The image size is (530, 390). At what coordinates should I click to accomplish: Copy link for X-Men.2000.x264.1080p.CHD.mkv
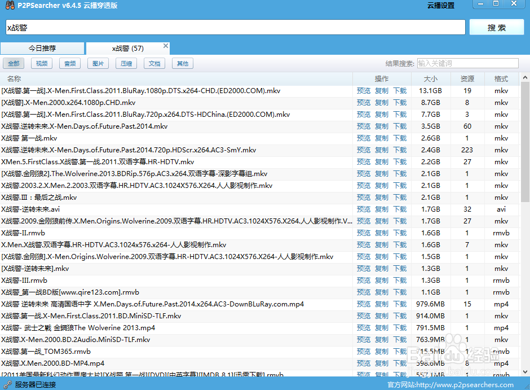pyautogui.click(x=382, y=103)
